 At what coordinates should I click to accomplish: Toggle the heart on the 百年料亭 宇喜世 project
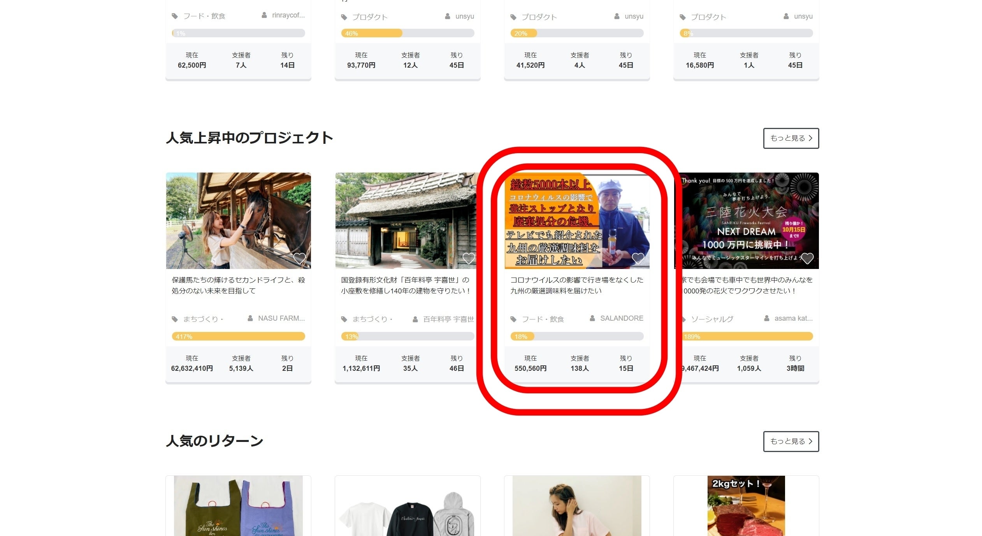coord(468,258)
